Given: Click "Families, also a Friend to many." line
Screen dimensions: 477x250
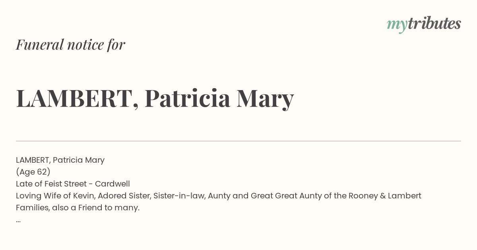Looking at the screenshot, I should 78,208.
